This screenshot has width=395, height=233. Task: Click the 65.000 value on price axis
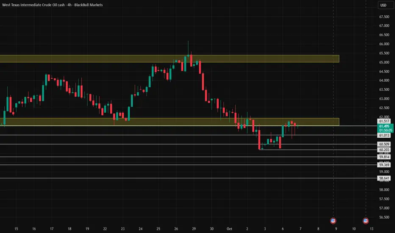point(384,62)
